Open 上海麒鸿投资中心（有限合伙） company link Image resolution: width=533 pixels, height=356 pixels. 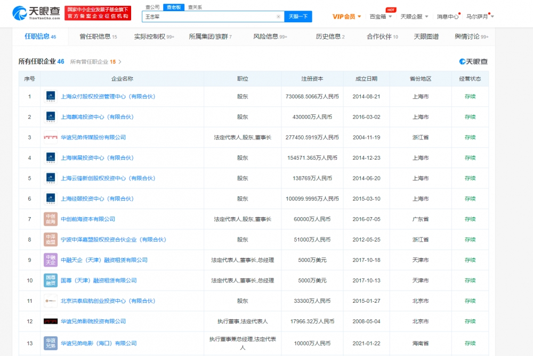(97, 117)
